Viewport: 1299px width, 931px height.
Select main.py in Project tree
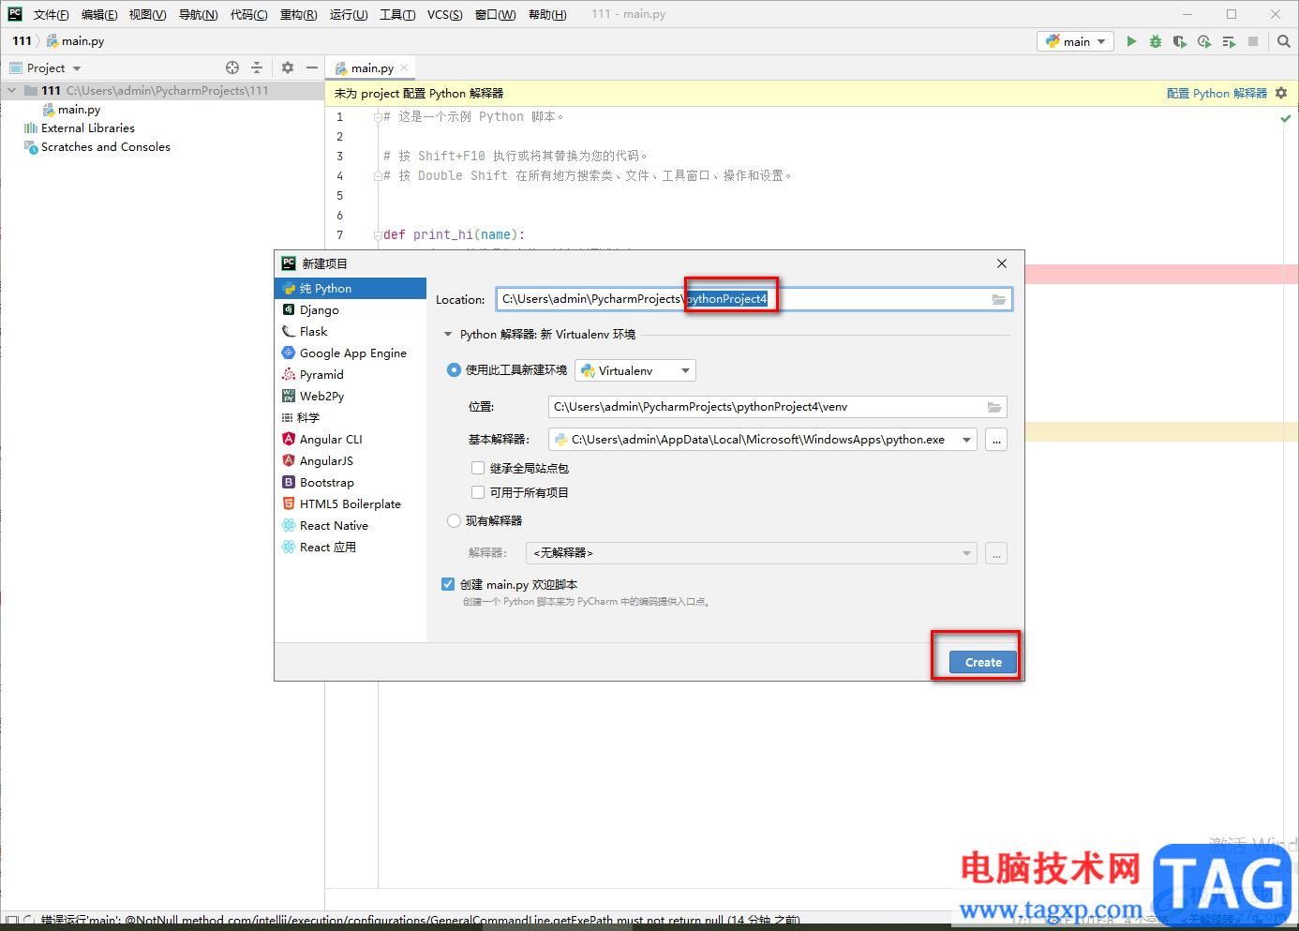(72, 110)
